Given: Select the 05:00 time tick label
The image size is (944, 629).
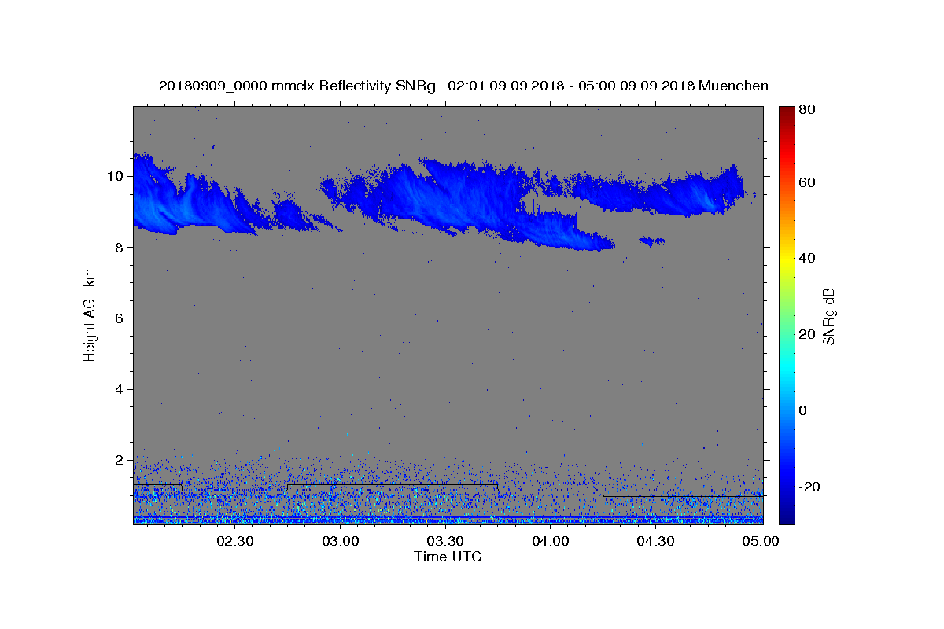Looking at the screenshot, I should pos(761,541).
